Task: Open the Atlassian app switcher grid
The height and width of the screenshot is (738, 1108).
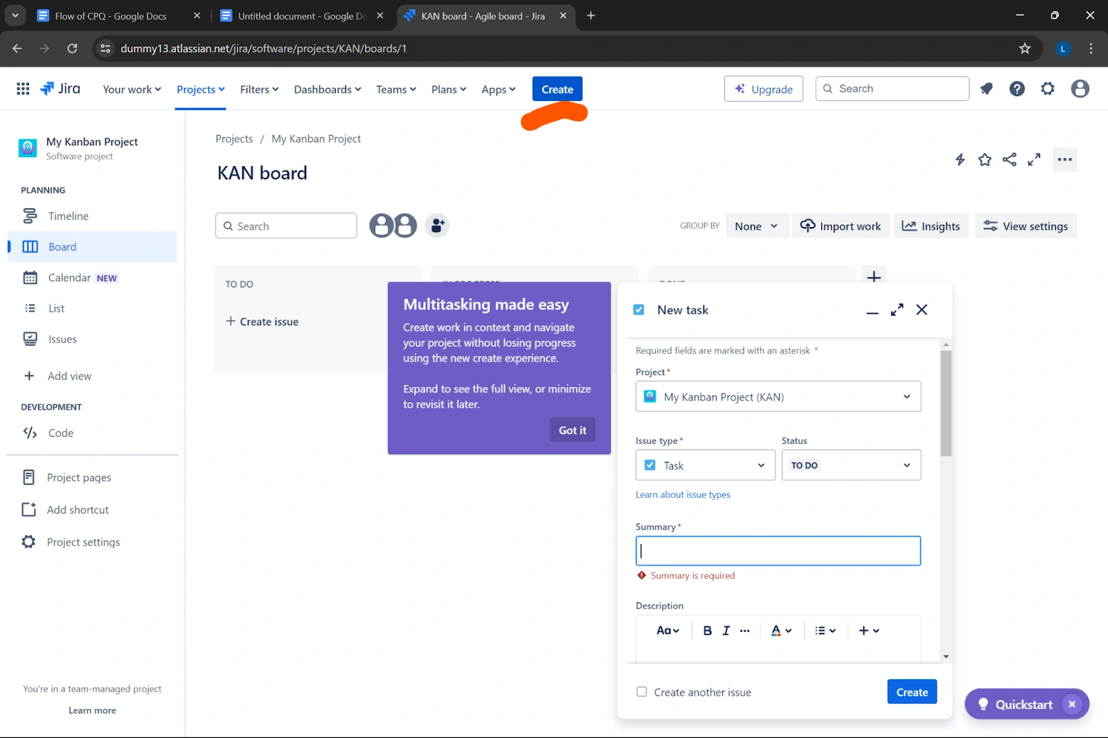Action: [x=22, y=88]
